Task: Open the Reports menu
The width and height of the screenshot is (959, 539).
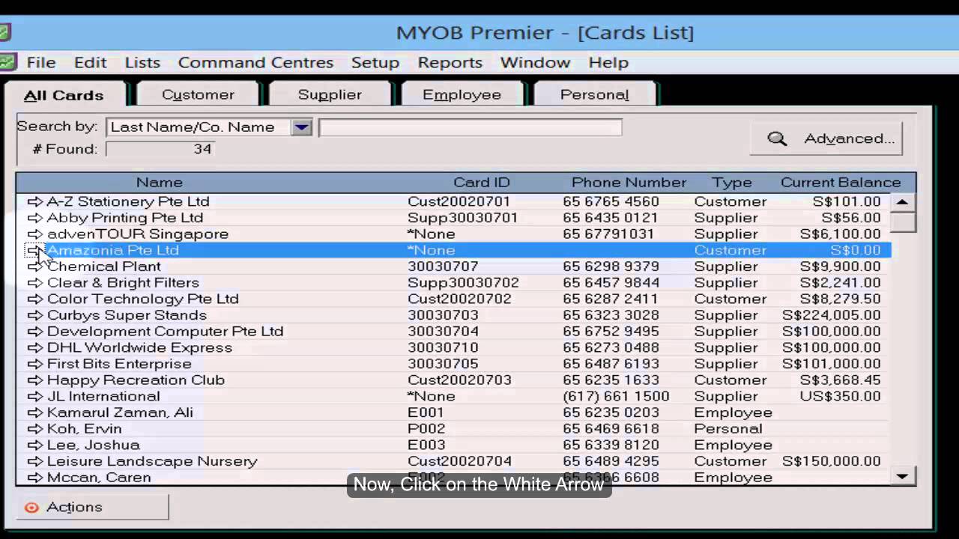Action: (450, 63)
